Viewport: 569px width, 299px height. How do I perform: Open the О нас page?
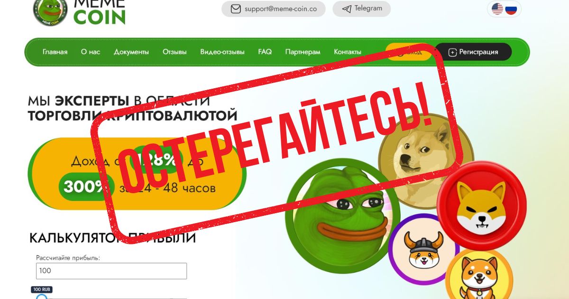(91, 52)
